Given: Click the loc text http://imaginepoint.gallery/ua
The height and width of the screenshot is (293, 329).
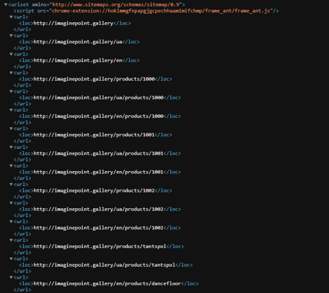Looking at the screenshot, I should [x=78, y=42].
